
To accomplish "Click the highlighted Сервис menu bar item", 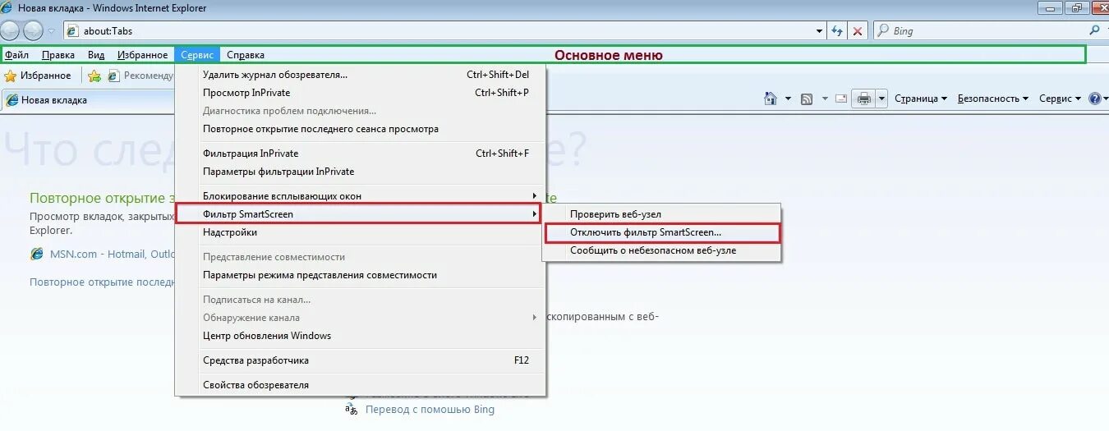I will (x=197, y=55).
